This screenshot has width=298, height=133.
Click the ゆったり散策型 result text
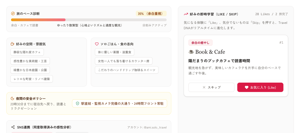90,25
